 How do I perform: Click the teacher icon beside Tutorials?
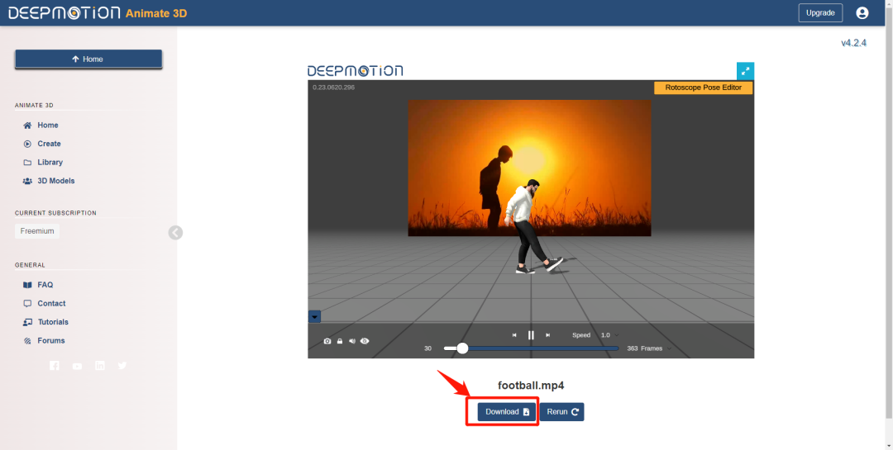[27, 322]
